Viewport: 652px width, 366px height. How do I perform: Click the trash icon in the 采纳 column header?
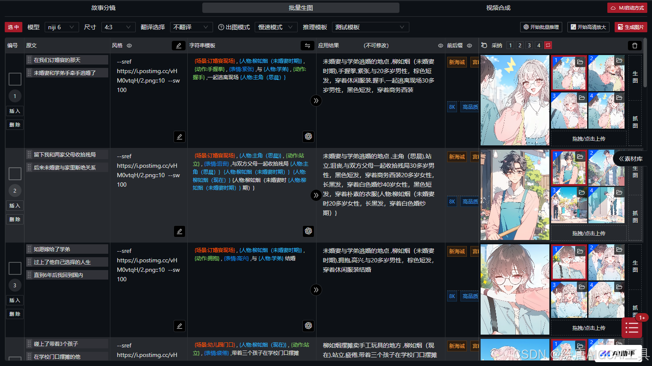634,45
